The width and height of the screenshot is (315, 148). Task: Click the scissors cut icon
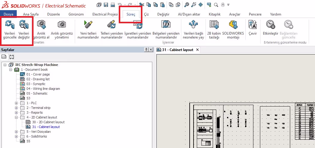[x=141, y=5]
